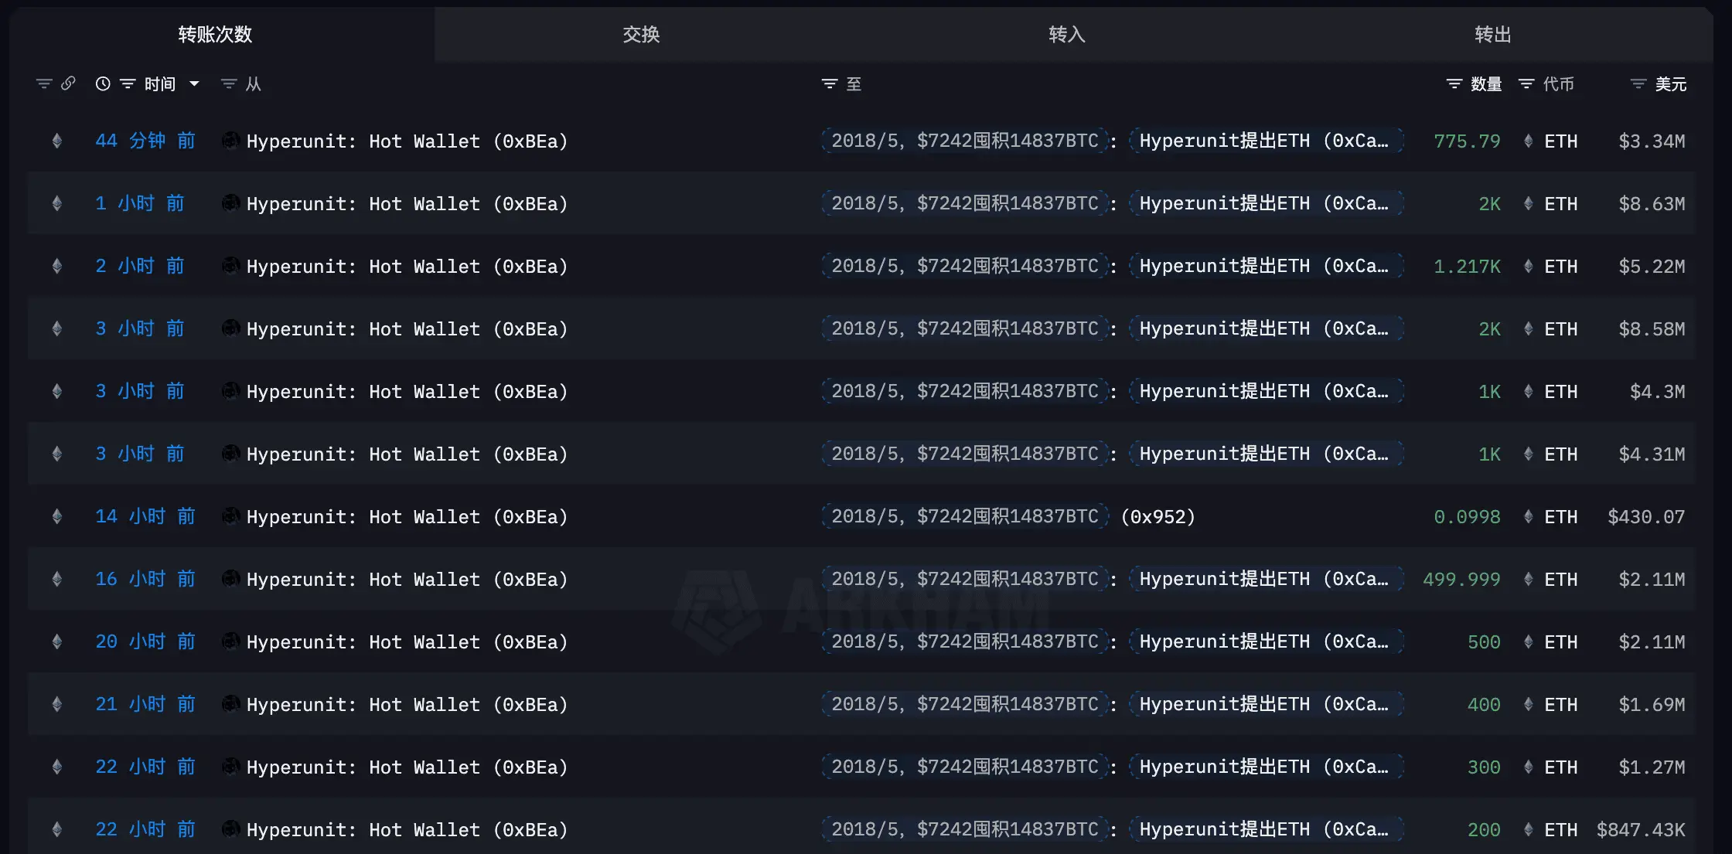
Task: Open Hyperunit提出ETH address in $8.63M row
Action: tap(1266, 203)
